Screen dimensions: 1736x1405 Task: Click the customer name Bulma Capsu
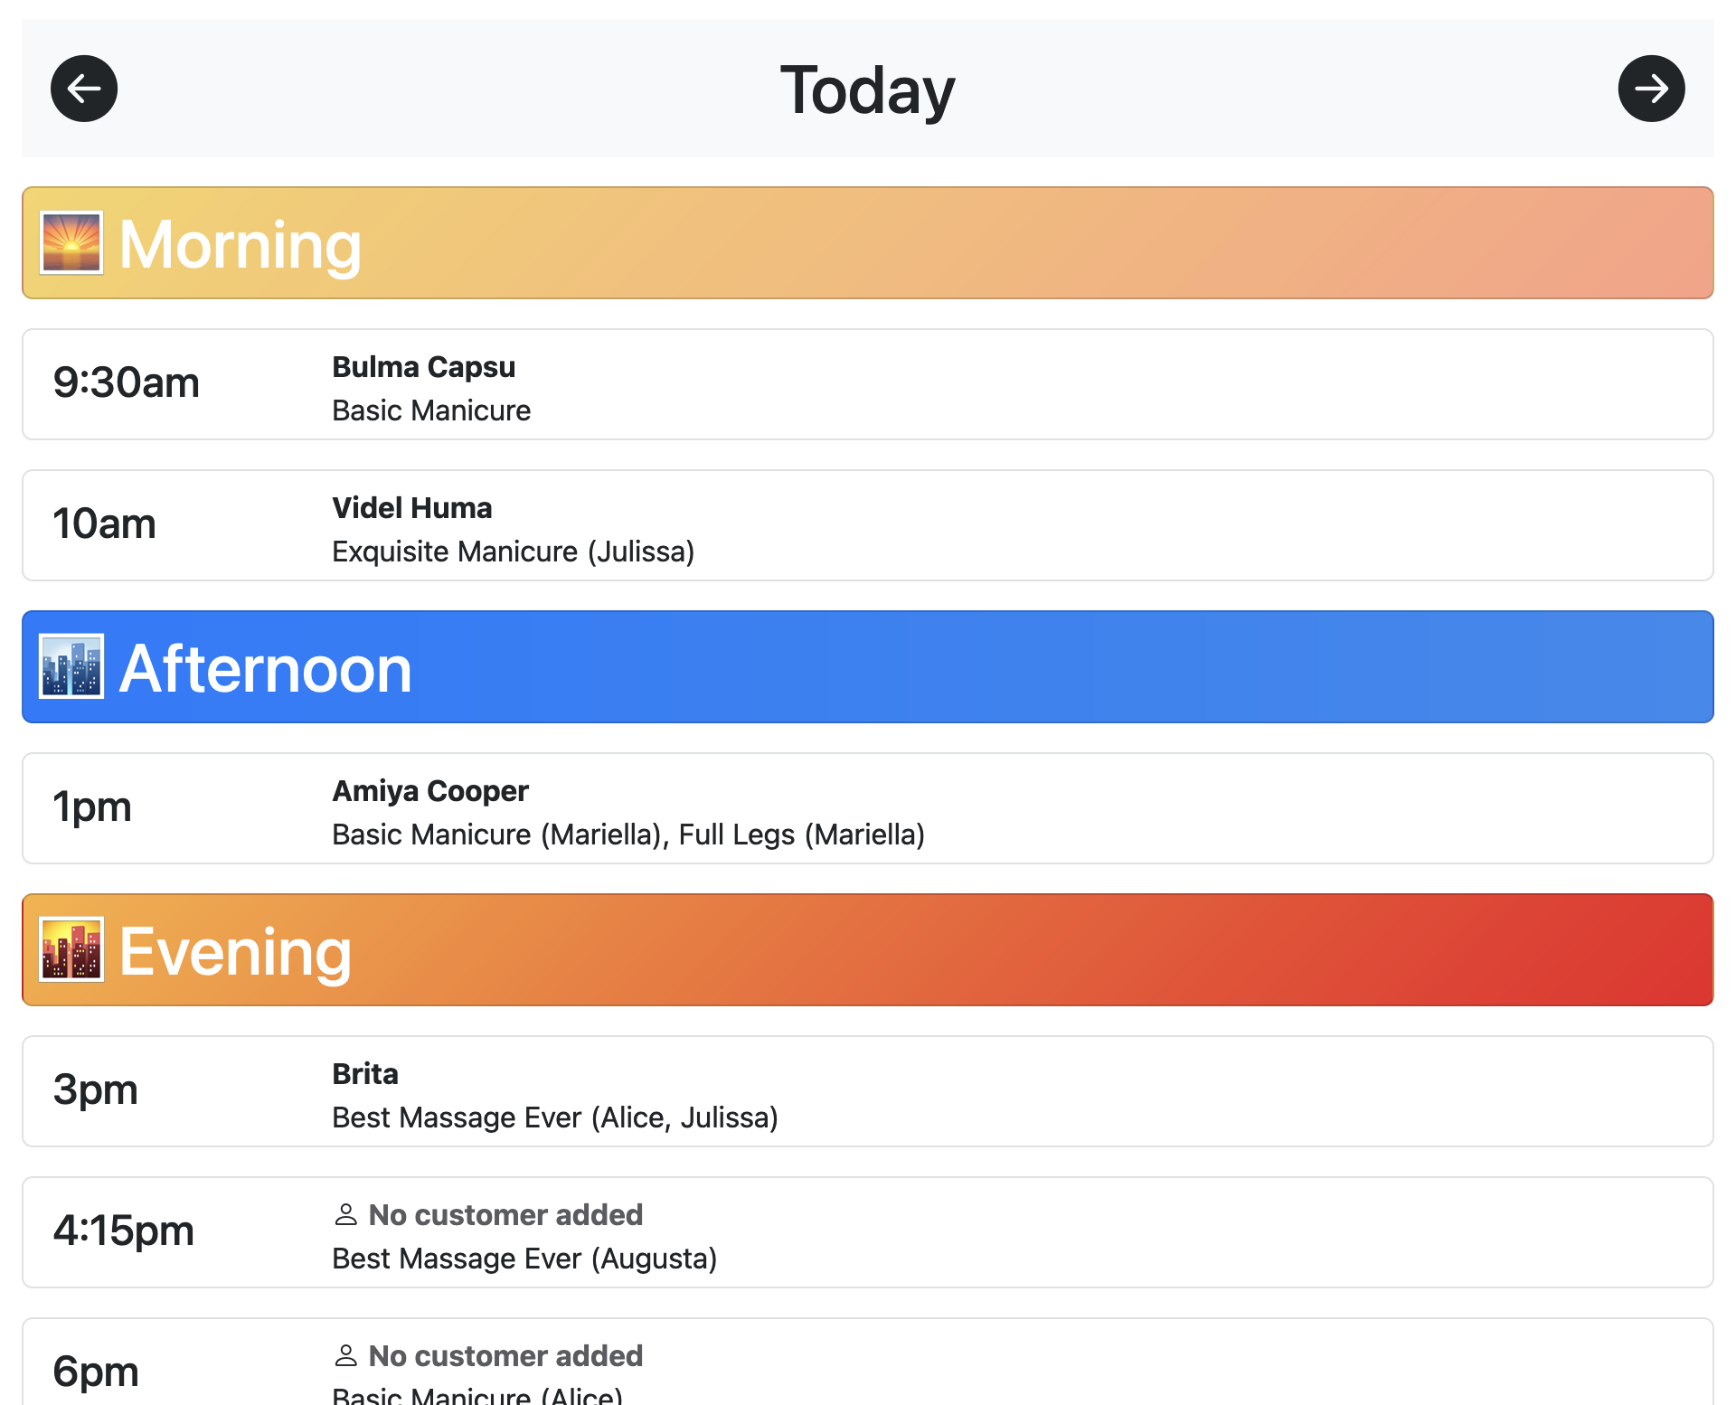tap(423, 367)
